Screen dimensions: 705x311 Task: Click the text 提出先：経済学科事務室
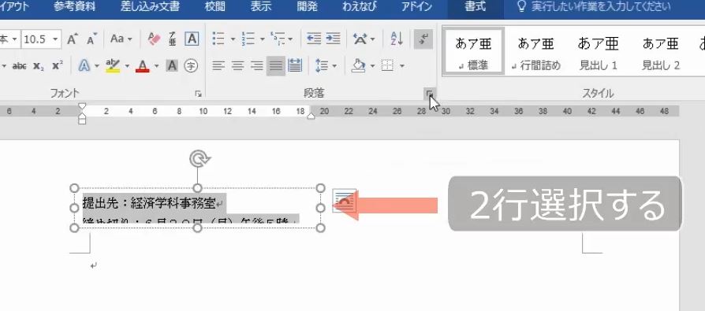pyautogui.click(x=149, y=203)
